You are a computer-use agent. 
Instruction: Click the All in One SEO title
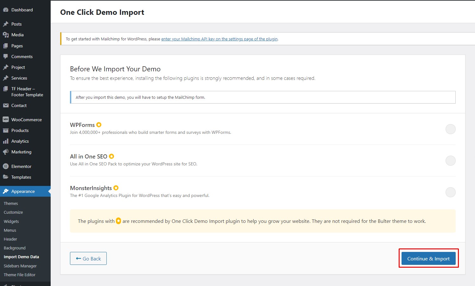89,157
